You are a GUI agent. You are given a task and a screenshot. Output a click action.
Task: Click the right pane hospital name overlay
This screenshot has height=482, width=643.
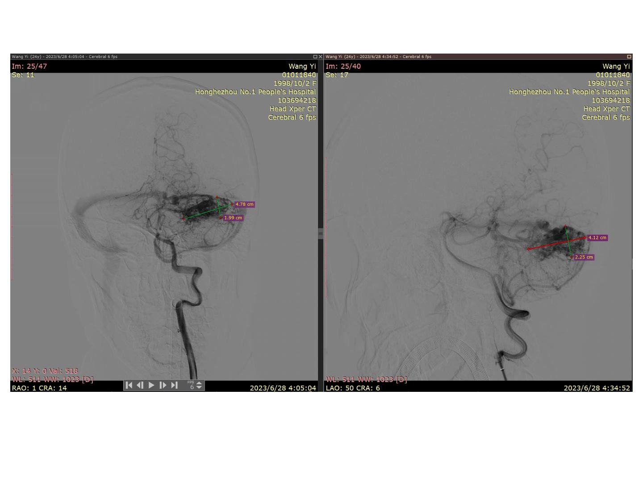(569, 91)
